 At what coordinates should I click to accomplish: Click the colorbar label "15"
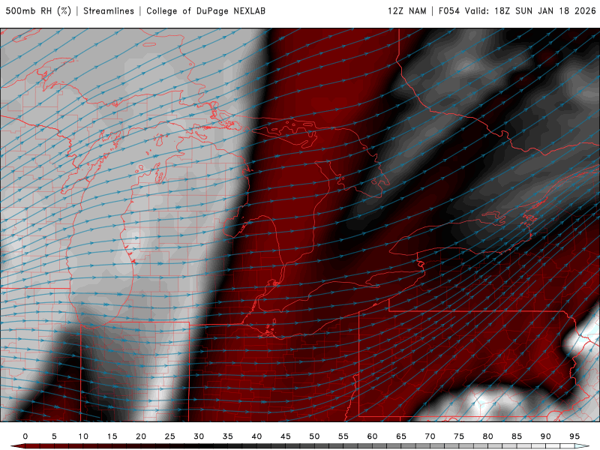coord(112,436)
